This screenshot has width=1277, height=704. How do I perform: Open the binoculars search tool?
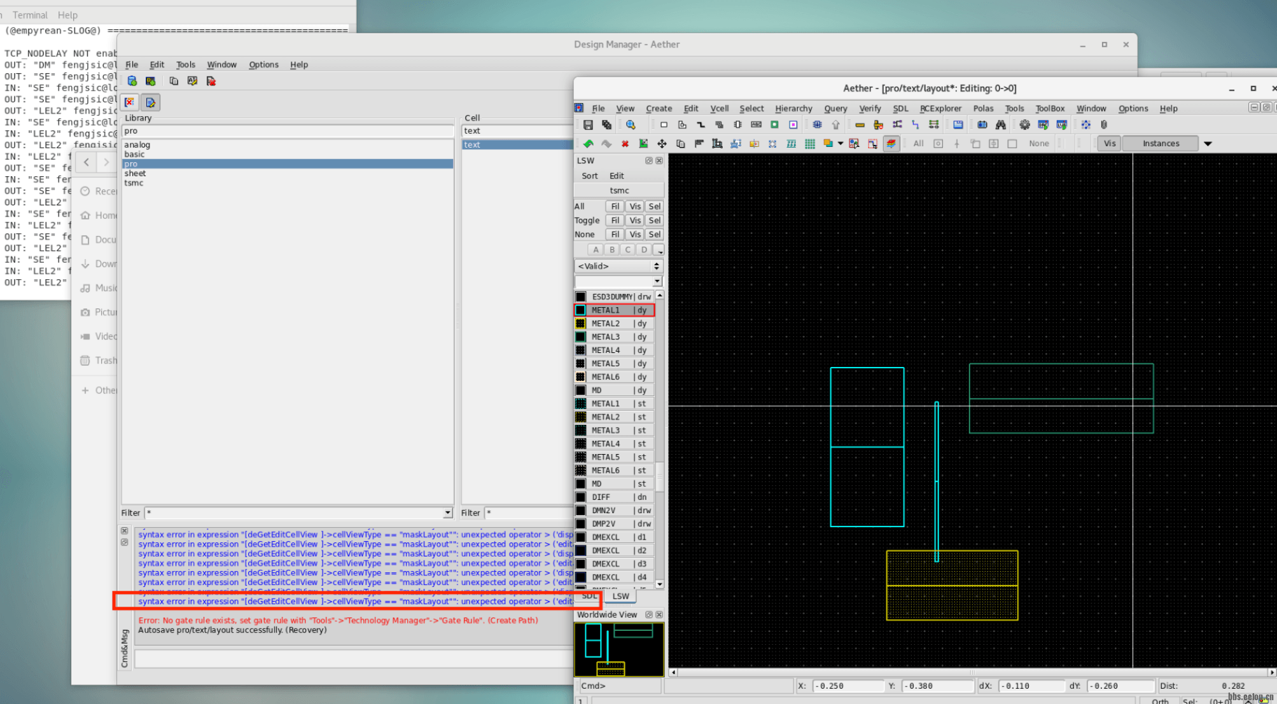pyautogui.click(x=1000, y=125)
